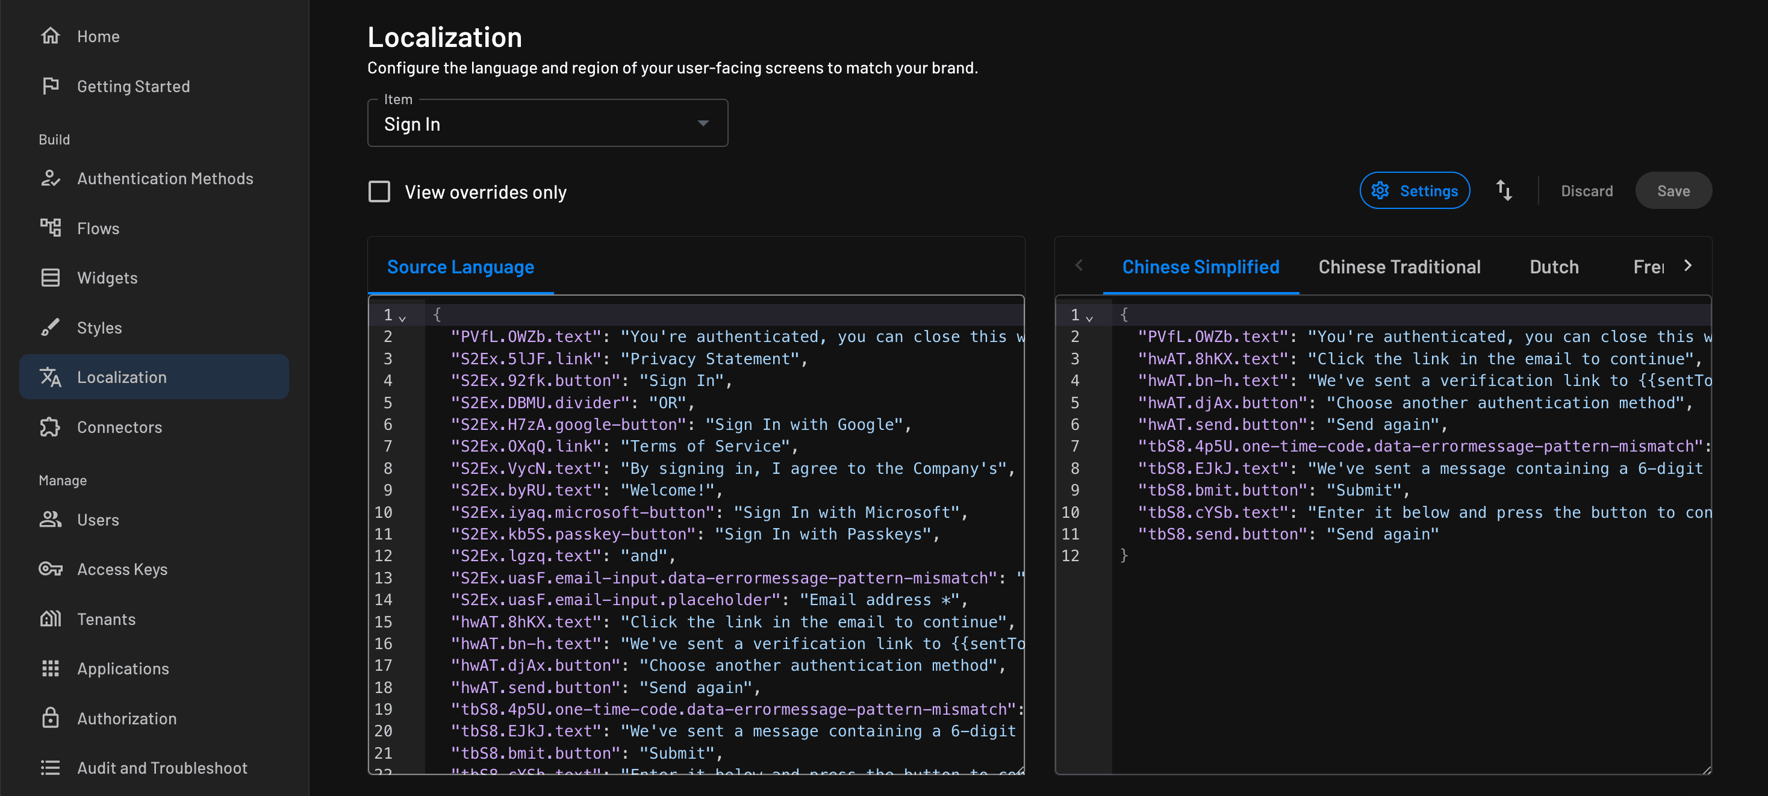Open Connectors from the sidebar
Viewport: 1768px width, 796px height.
119,427
